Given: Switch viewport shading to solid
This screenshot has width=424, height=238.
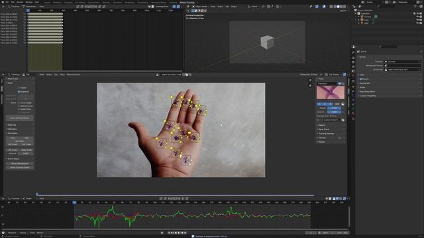Looking at the screenshot, I should pyautogui.click(x=338, y=7).
